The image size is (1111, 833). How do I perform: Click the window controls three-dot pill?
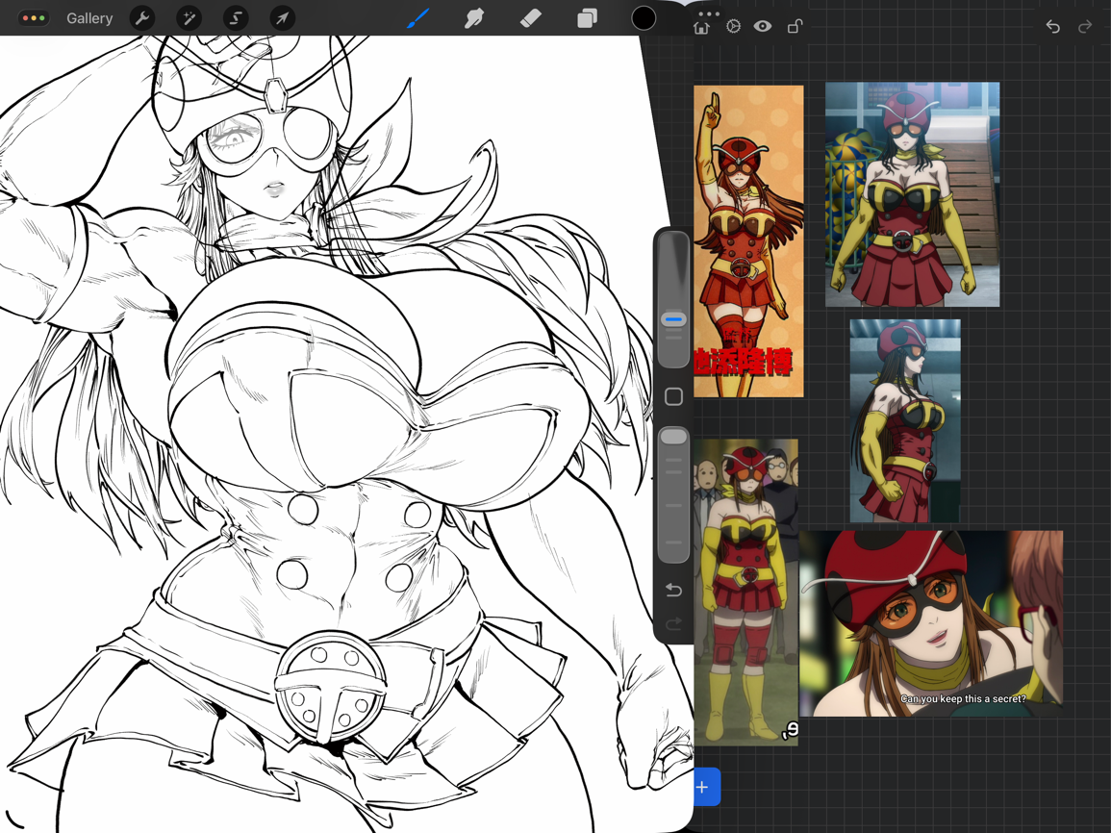coord(34,18)
